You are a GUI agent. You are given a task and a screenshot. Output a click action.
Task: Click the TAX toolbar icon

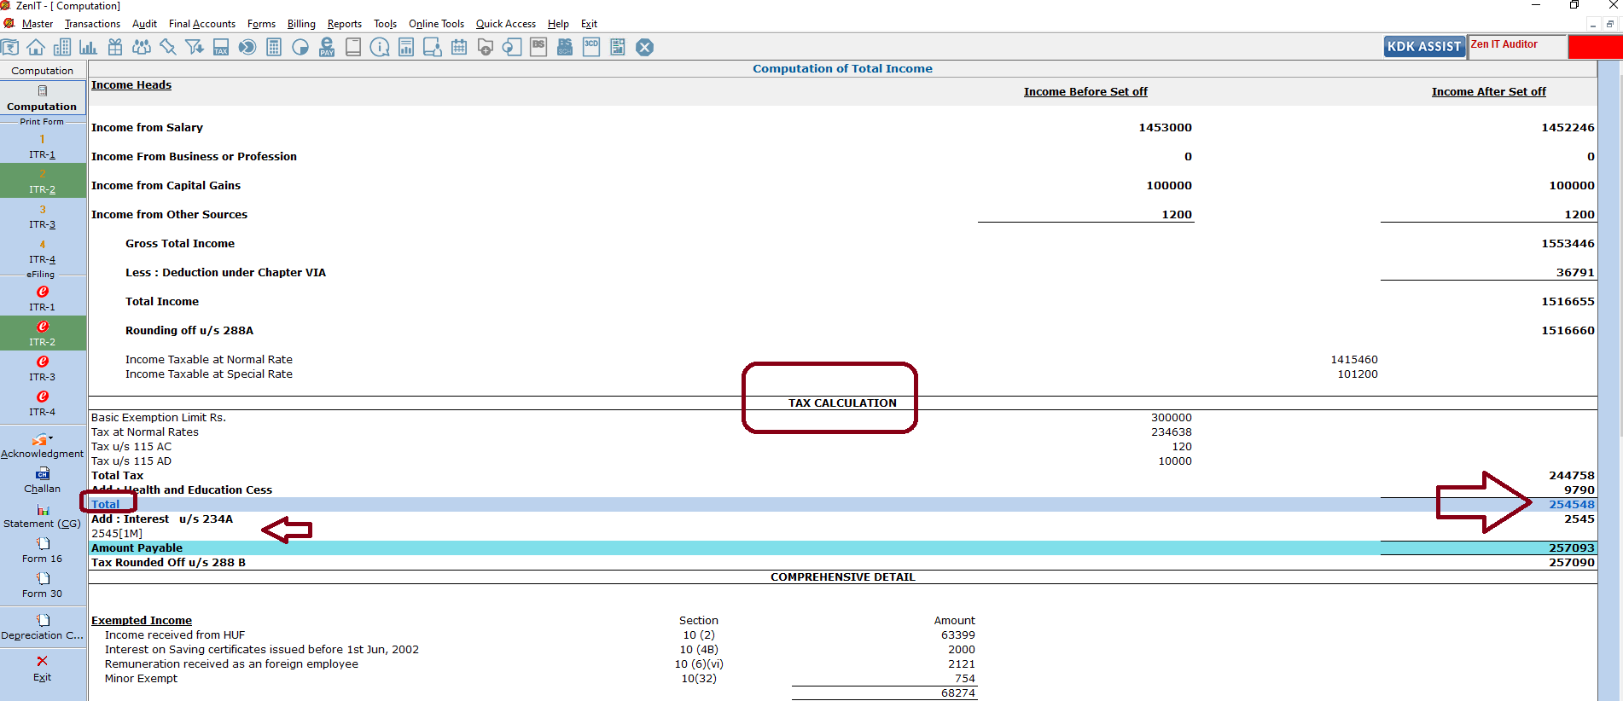221,47
